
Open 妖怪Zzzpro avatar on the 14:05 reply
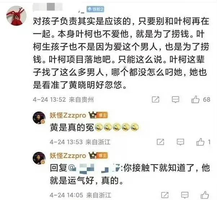pyautogui.click(x=39, y=158)
